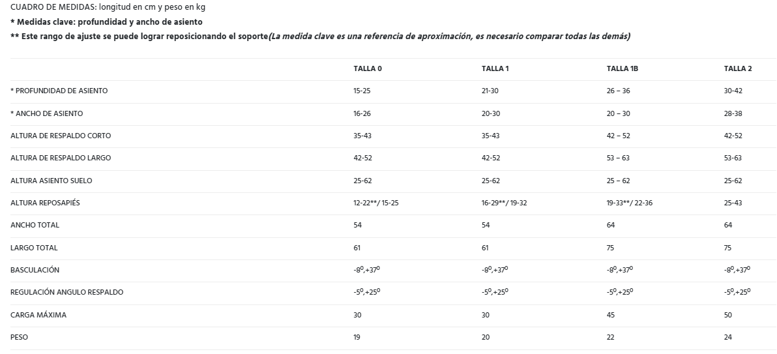Click the ALTURA DE RESPALDO LARGO label

61,158
